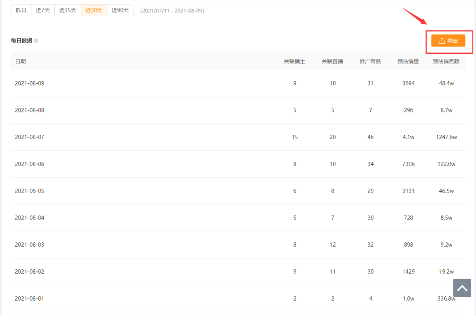
Task: Click the info icon beside 每日数据
Action: [36, 41]
